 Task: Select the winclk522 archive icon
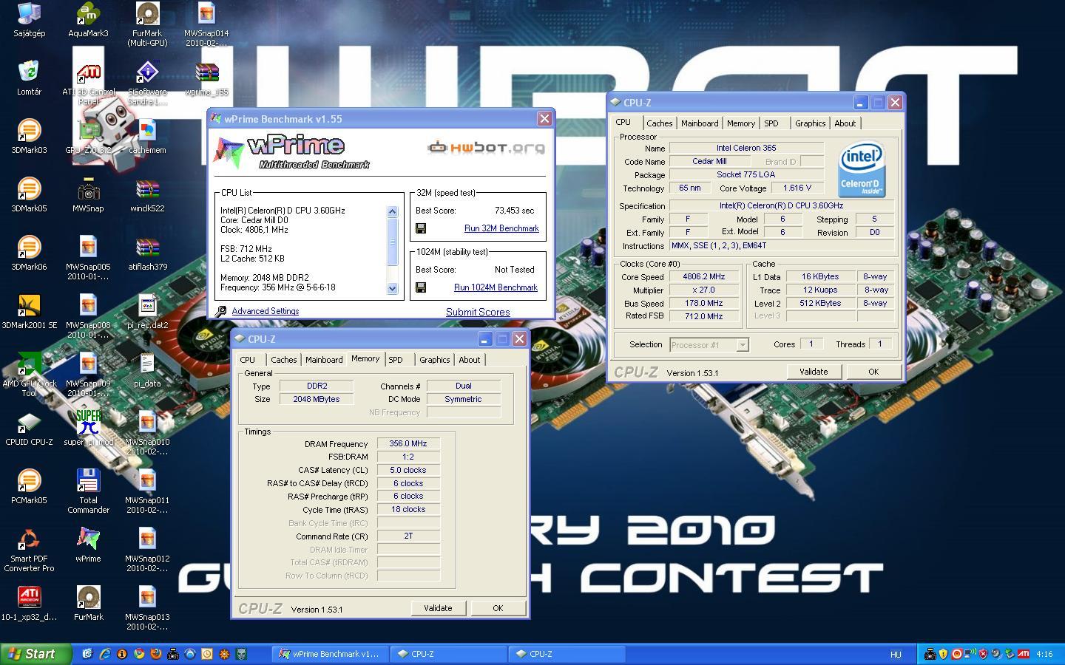click(x=147, y=194)
